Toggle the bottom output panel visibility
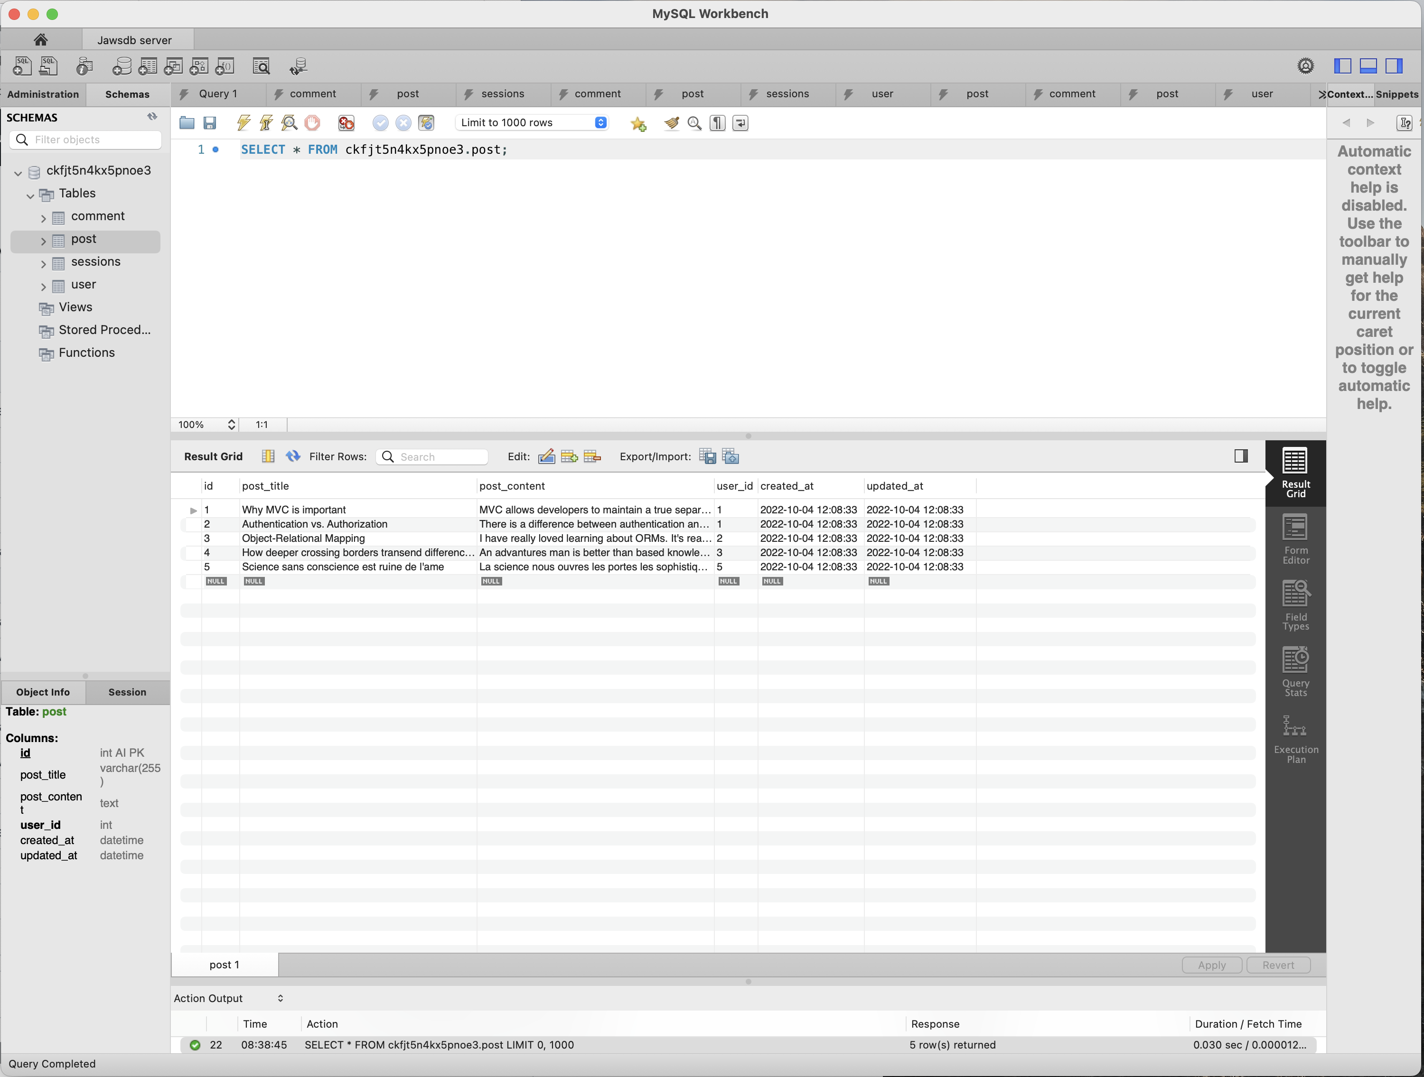This screenshot has height=1077, width=1424. 1368,65
